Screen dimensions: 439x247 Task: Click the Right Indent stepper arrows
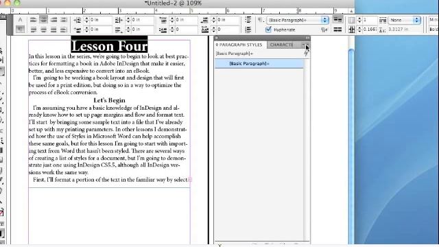coord(128,20)
